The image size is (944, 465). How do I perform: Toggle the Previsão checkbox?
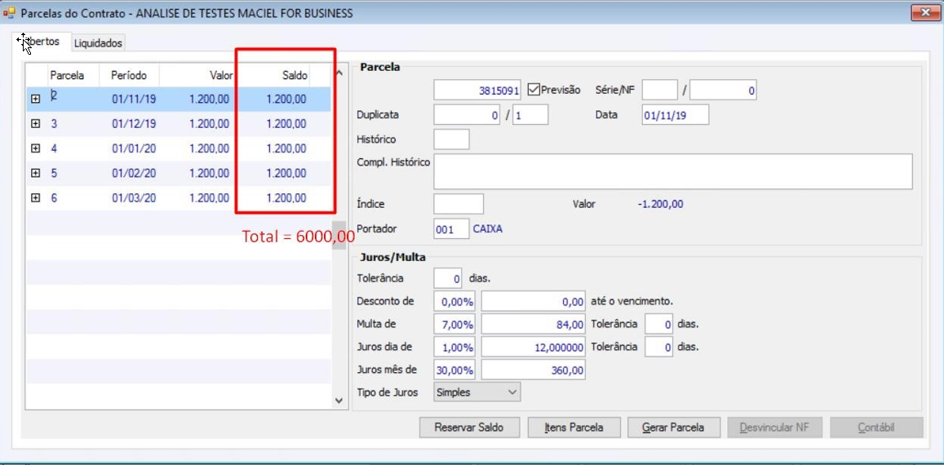tap(534, 90)
